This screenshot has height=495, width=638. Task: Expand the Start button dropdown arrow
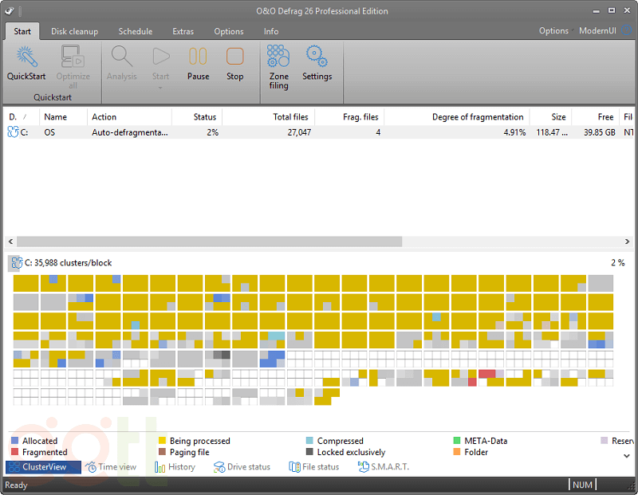pyautogui.click(x=160, y=88)
